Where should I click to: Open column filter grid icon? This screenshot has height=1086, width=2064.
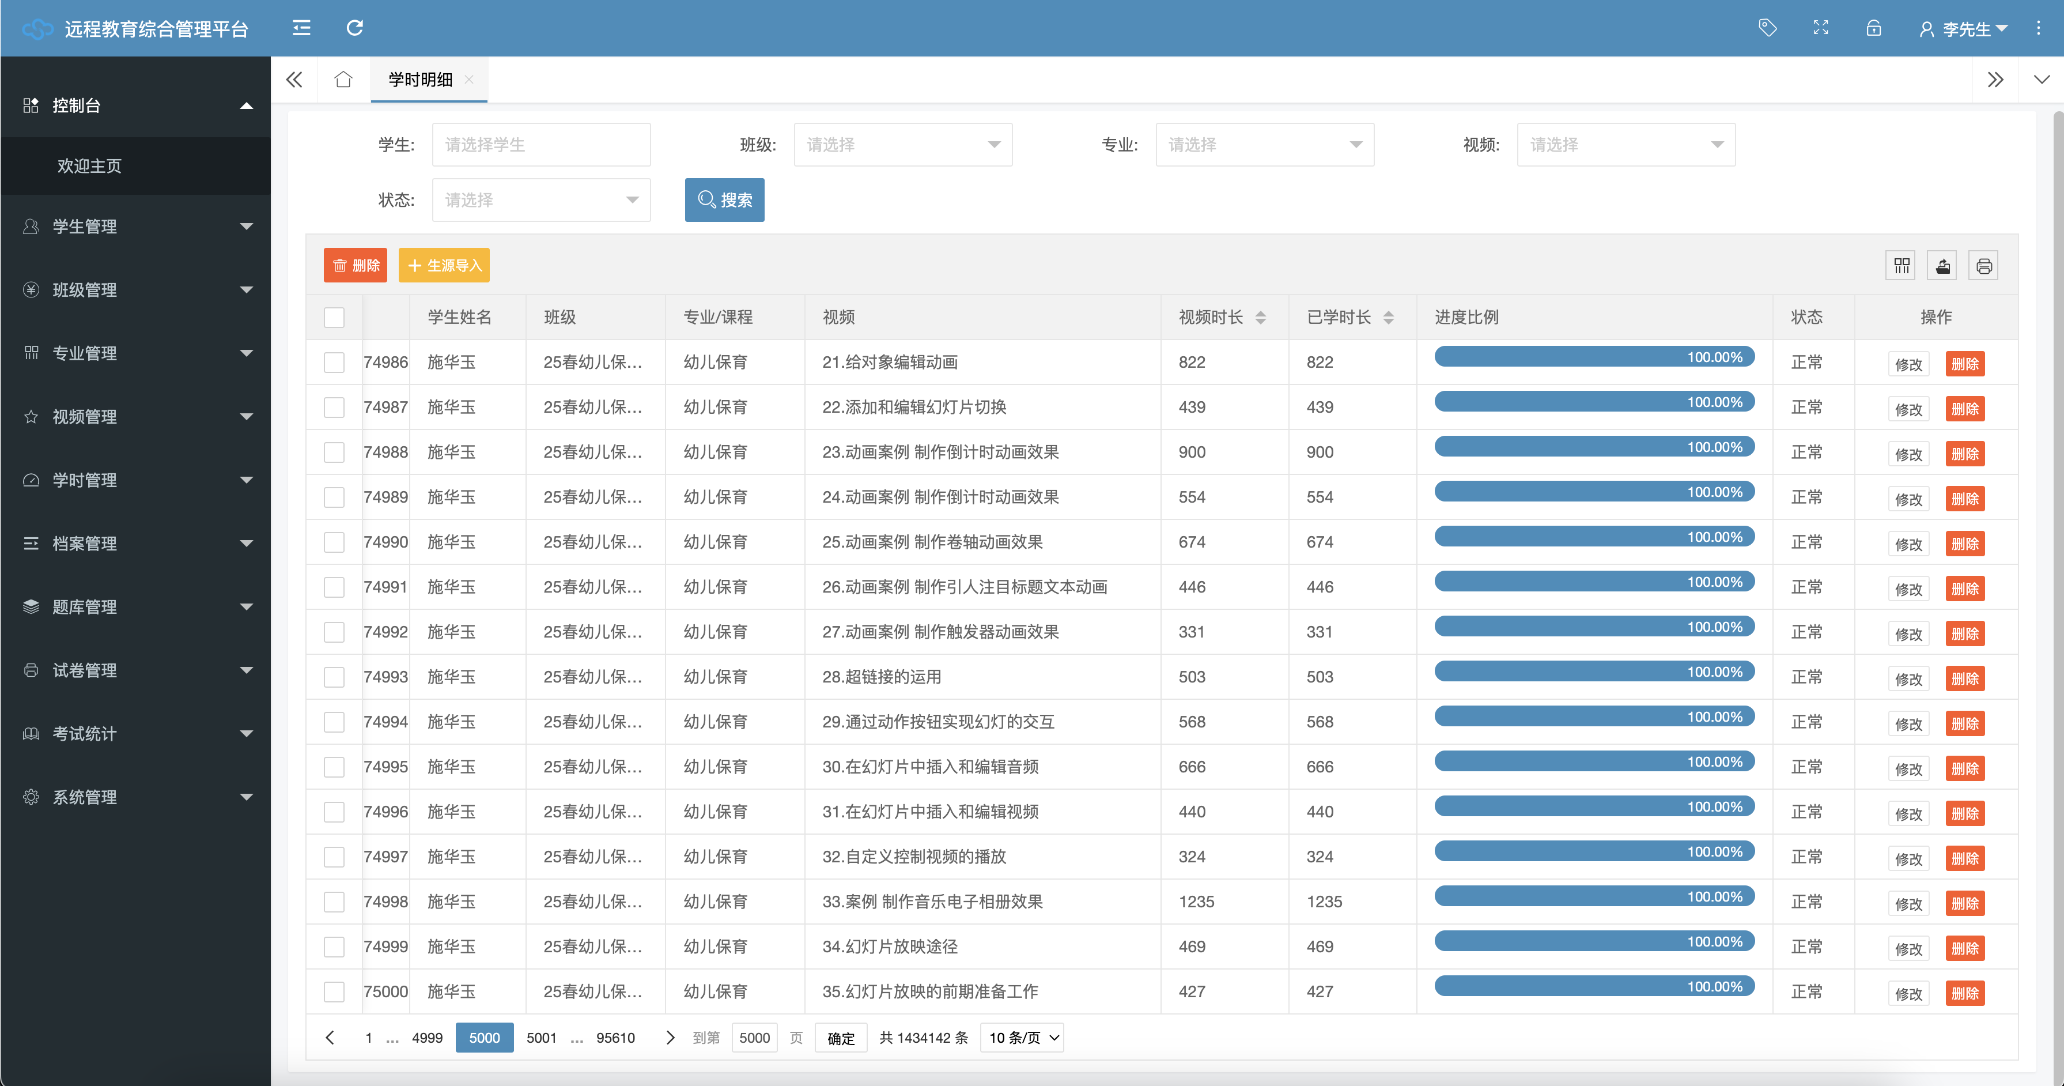click(1902, 266)
